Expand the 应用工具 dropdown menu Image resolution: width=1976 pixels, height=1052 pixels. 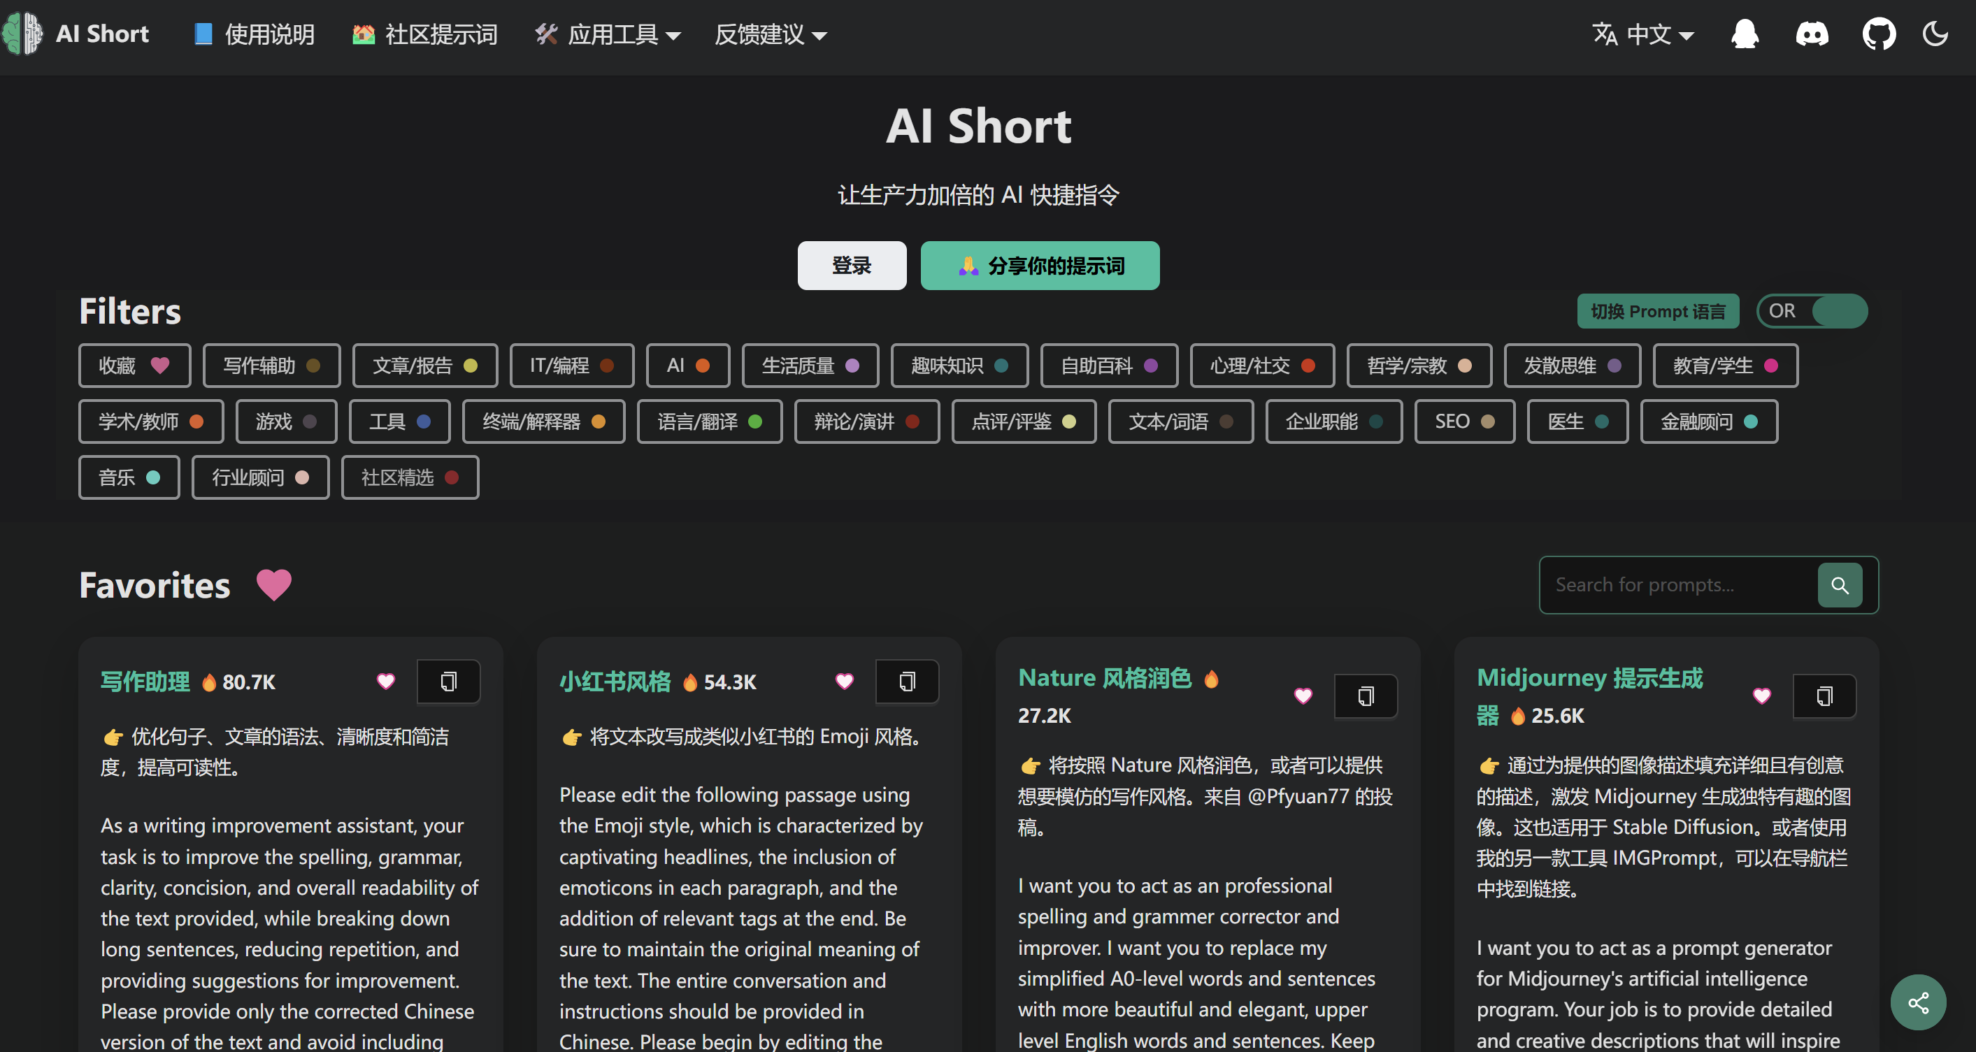608,34
